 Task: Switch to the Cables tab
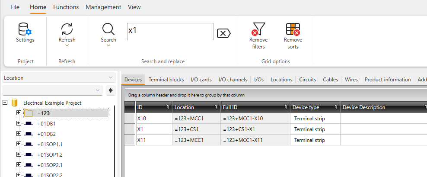330,80
